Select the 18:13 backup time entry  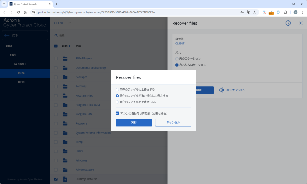(21, 82)
